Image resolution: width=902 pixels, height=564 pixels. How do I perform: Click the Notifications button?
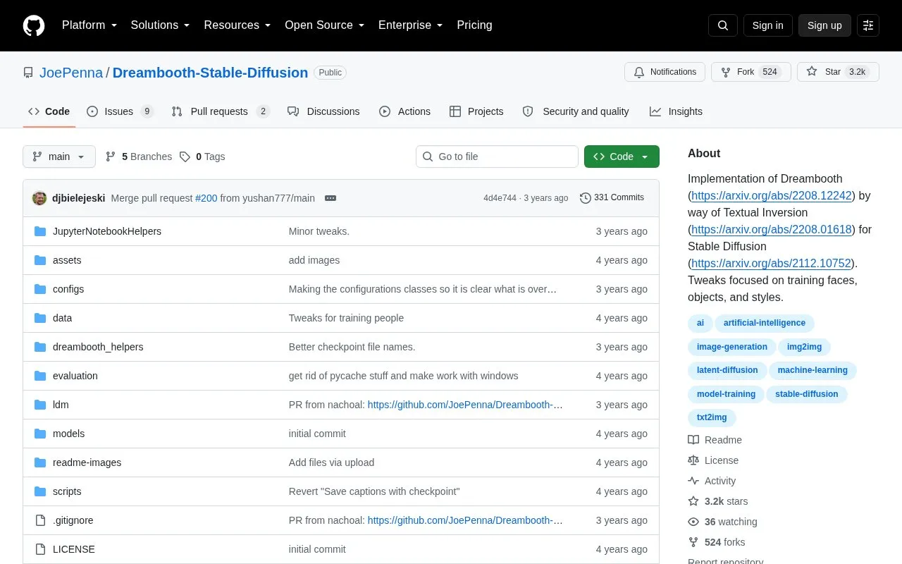[x=665, y=72]
